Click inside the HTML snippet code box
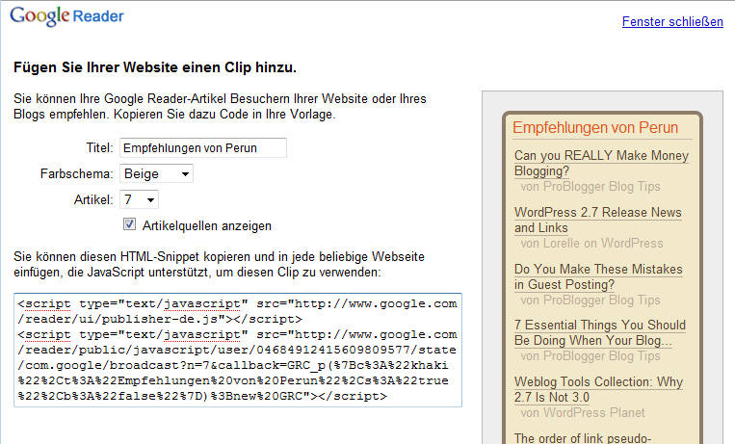 [x=238, y=350]
